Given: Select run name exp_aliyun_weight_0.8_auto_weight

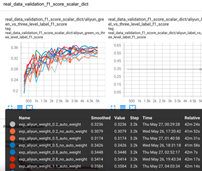Looking at the screenshot, I should click(50, 152).
